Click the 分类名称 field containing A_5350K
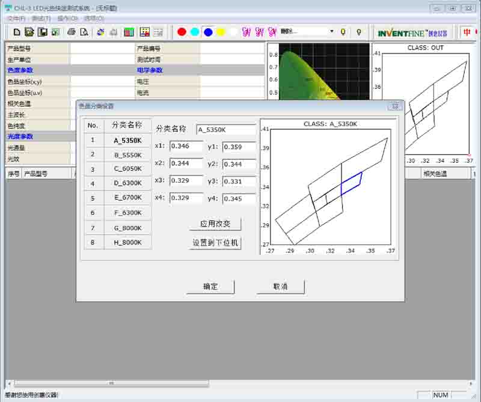Viewport: 481px width, 402px height. (226, 129)
